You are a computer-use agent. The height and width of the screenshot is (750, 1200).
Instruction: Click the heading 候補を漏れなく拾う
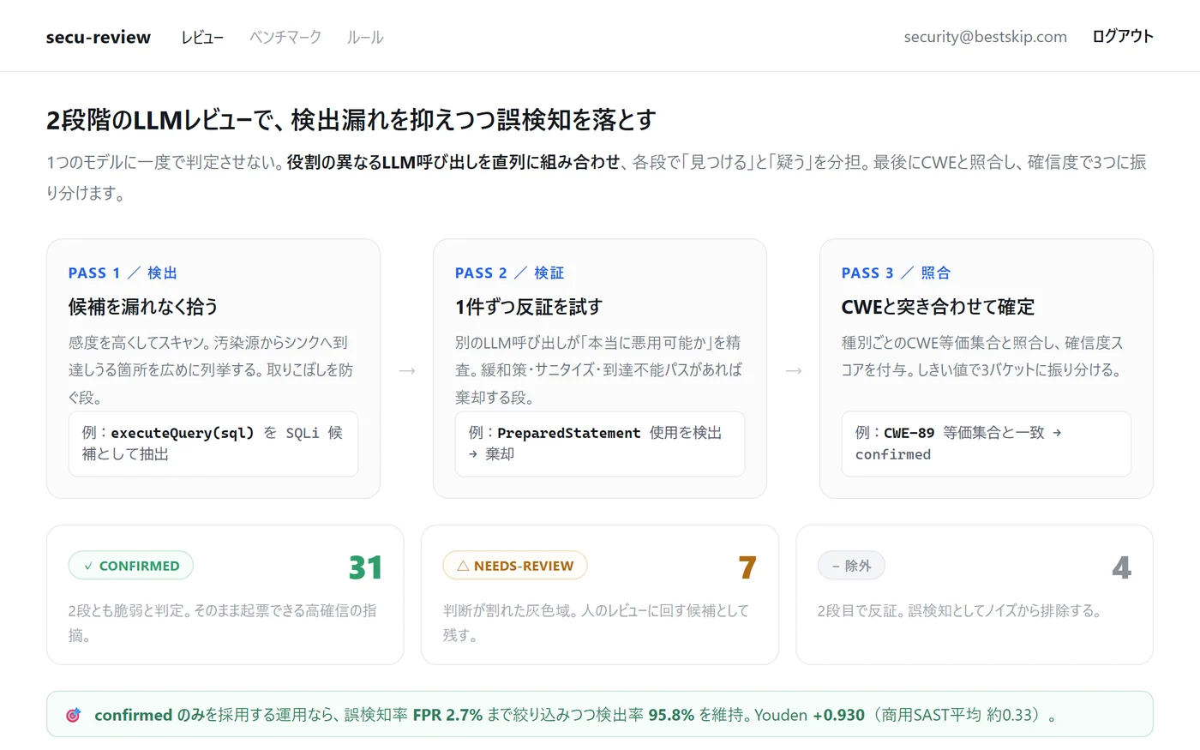pyautogui.click(x=143, y=306)
